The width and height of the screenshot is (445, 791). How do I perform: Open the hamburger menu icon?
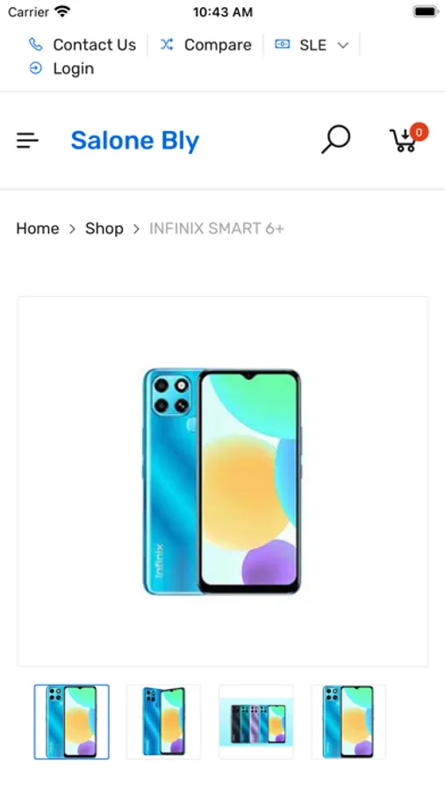click(x=27, y=141)
